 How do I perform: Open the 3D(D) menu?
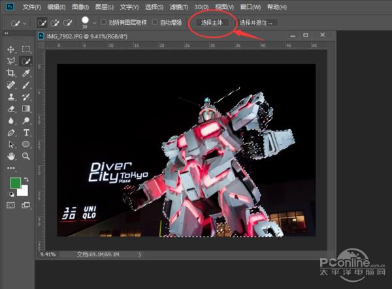coord(201,7)
